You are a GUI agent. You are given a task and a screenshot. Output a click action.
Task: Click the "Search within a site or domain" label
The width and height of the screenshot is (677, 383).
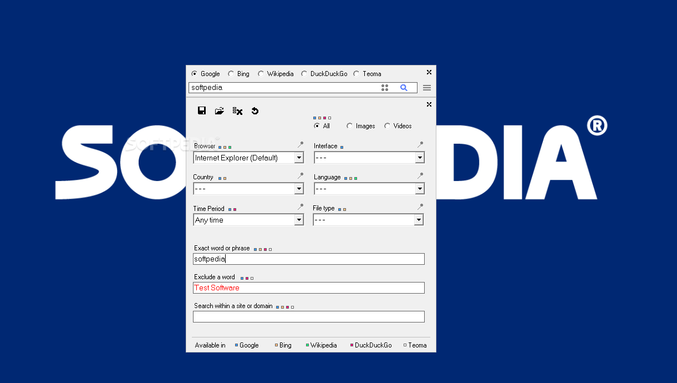pyautogui.click(x=233, y=306)
